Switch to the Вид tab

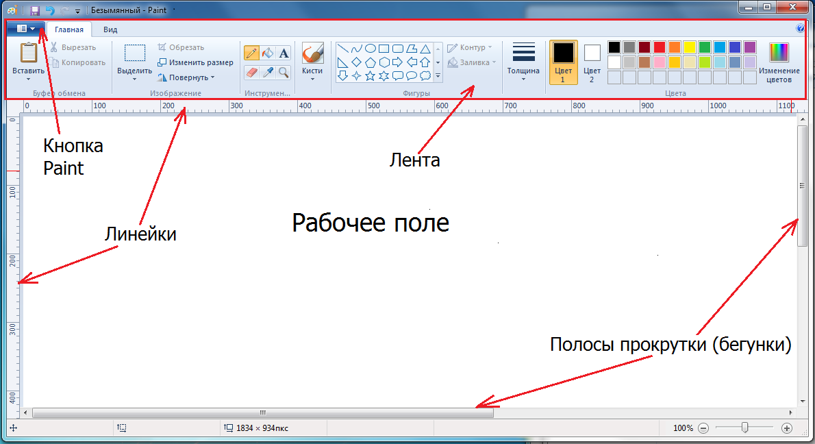[x=110, y=29]
